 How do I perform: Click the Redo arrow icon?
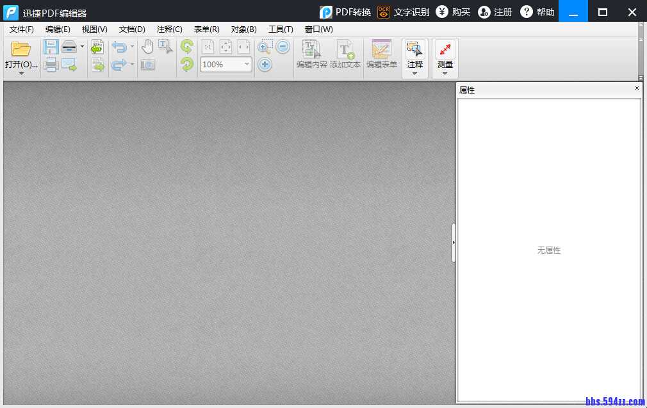[x=119, y=65]
